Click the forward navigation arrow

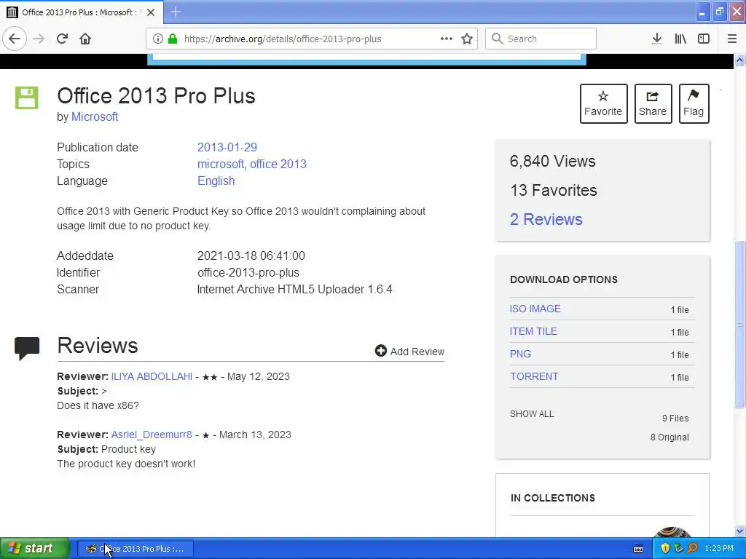pos(39,39)
